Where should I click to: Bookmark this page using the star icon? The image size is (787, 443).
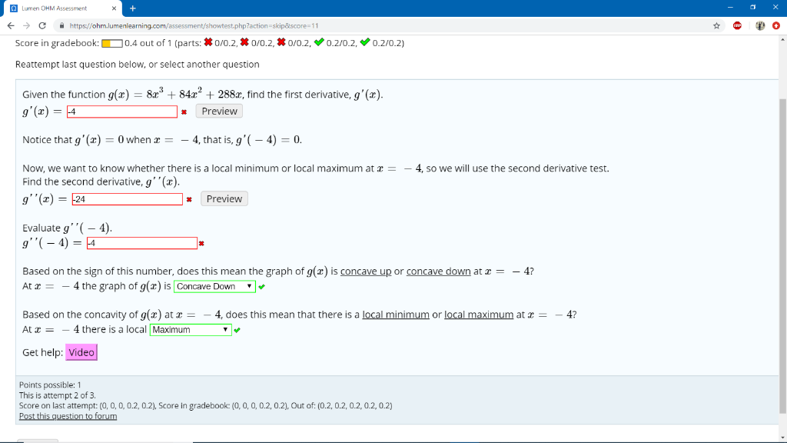[x=716, y=25]
